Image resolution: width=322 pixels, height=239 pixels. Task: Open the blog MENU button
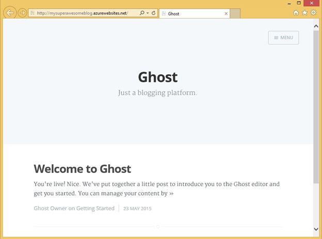click(283, 38)
